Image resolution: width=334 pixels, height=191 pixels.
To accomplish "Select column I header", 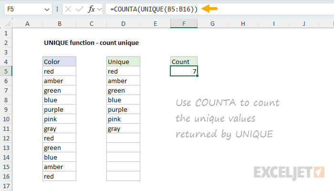I will pos(273,23).
